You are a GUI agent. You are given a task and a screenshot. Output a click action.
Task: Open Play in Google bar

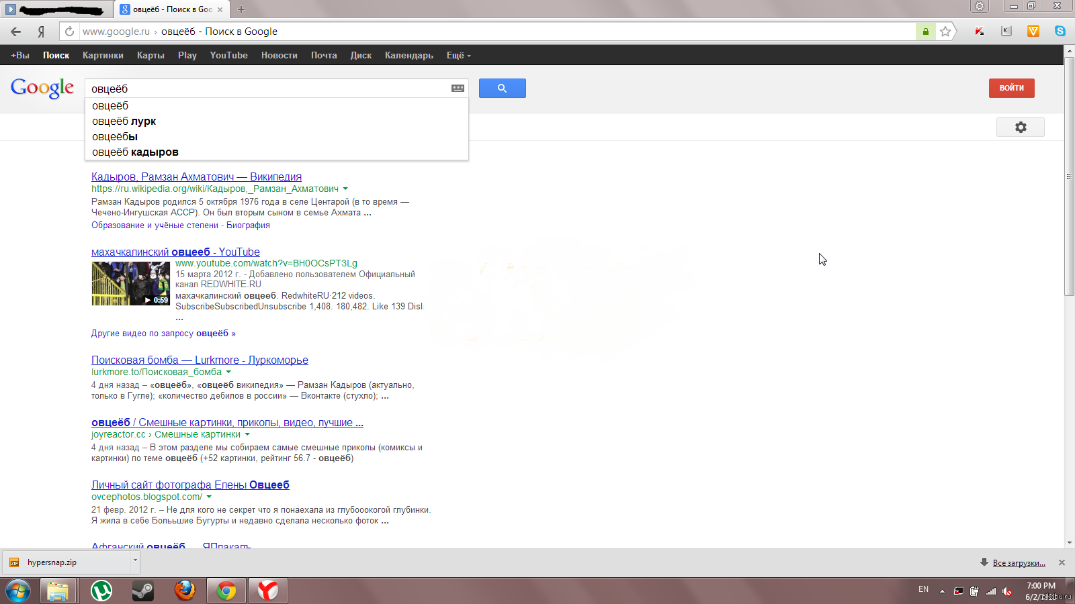pyautogui.click(x=187, y=56)
